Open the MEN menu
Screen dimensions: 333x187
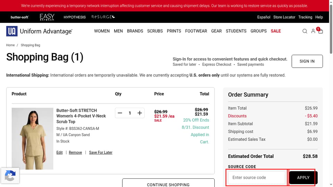(118, 31)
